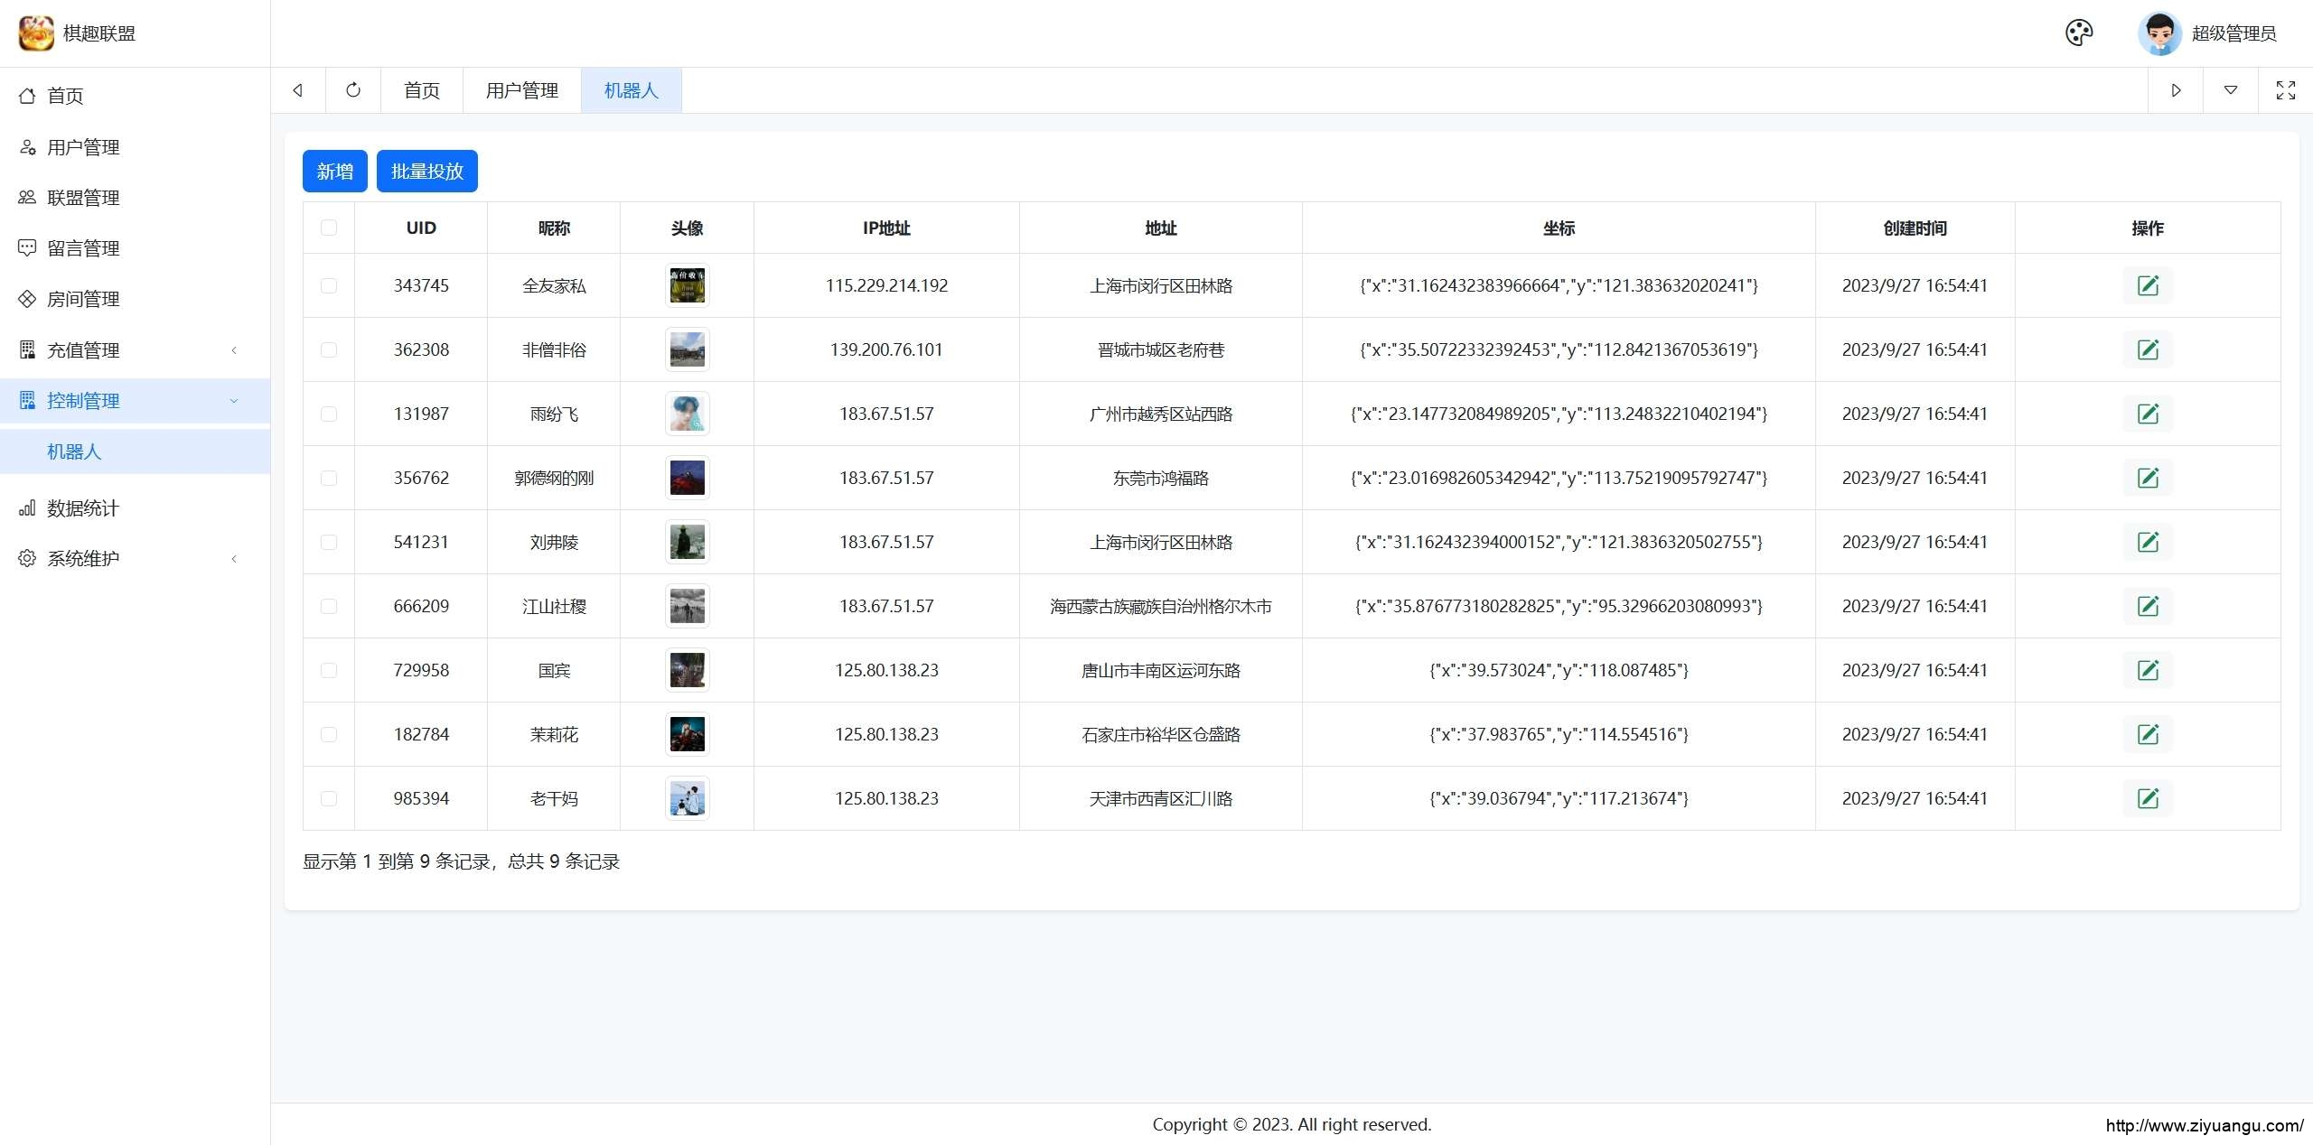The width and height of the screenshot is (2313, 1145).
Task: Open the avatar thumbnail of 雨纷飞
Action: (x=687, y=414)
